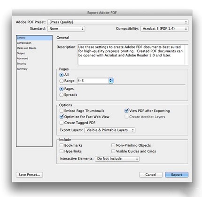
Task: Enable the Hyperlinks checkbox
Action: point(62,151)
